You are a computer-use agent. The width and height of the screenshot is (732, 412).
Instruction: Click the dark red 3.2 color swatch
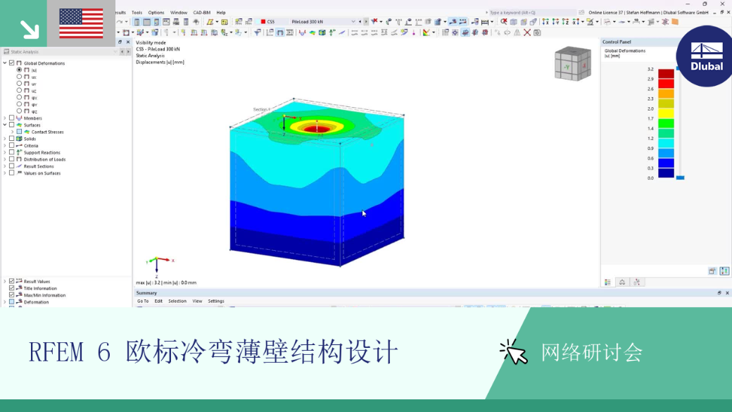coord(666,74)
